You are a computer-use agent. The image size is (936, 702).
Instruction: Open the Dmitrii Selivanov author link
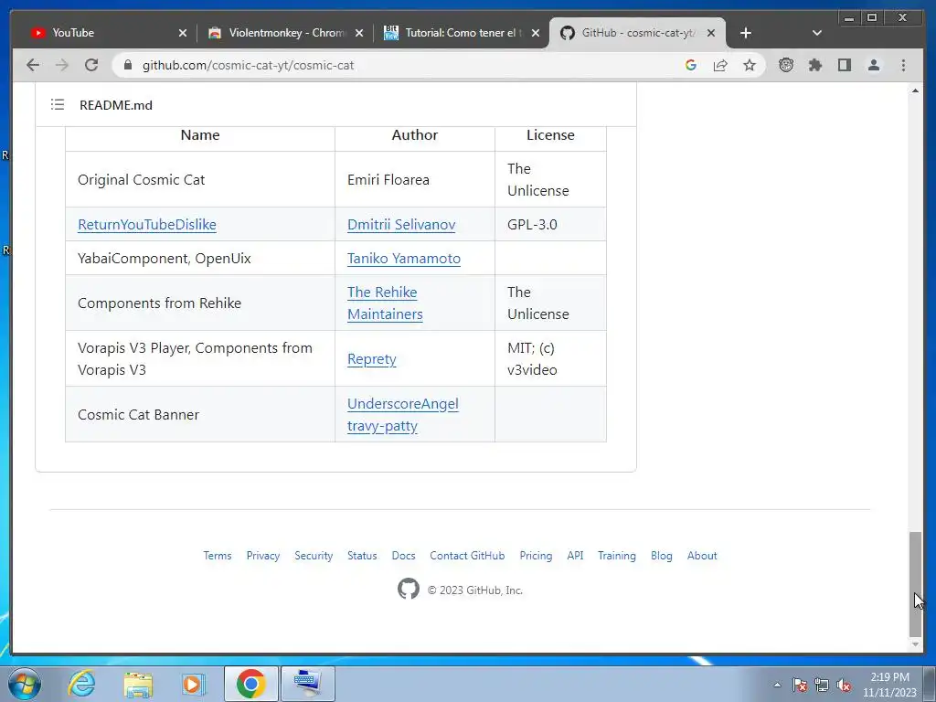coord(401,225)
